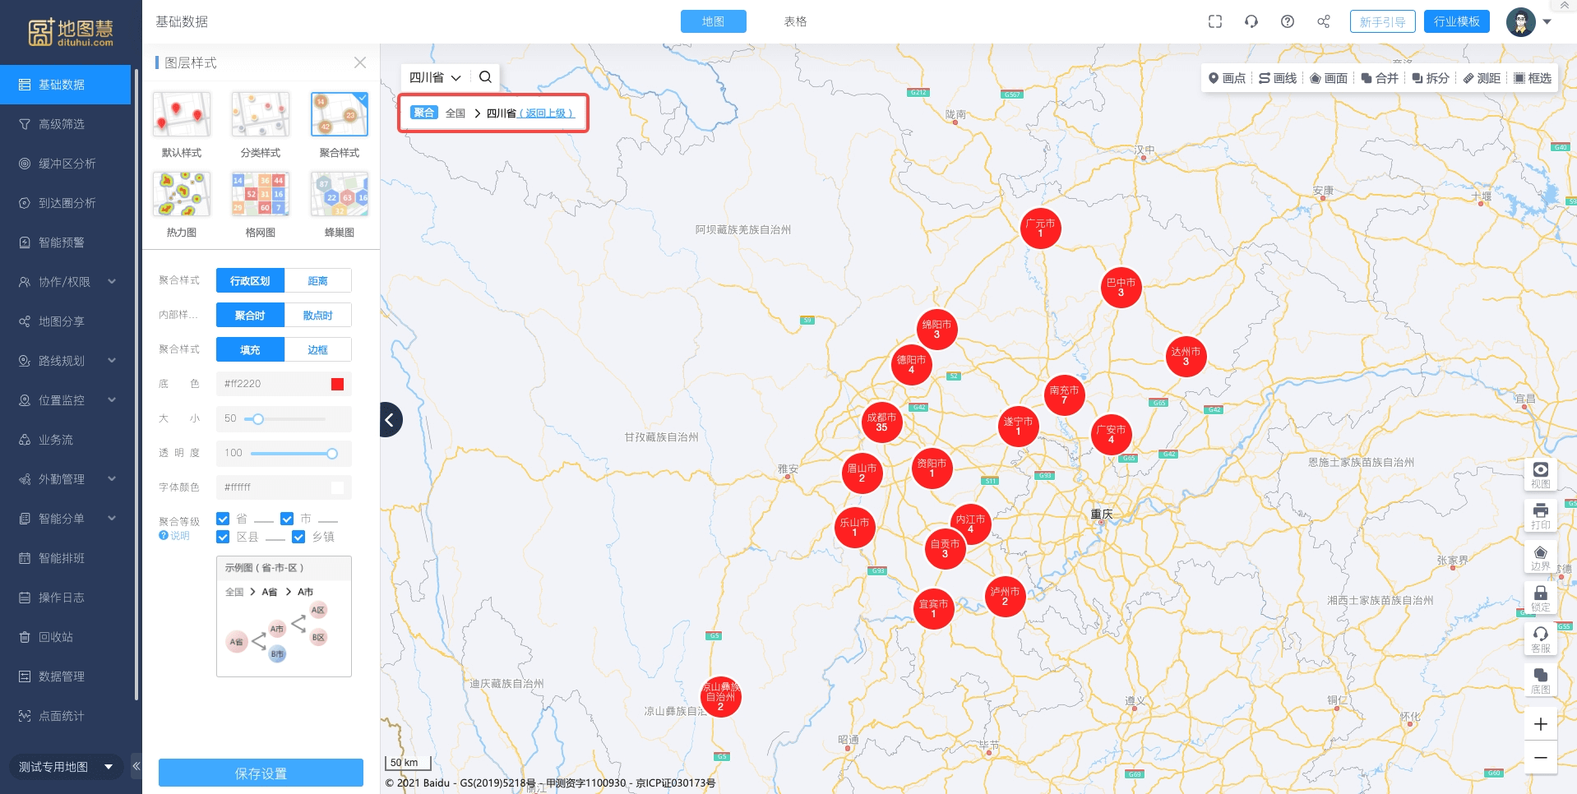Click the map search magnifier icon

point(485,77)
